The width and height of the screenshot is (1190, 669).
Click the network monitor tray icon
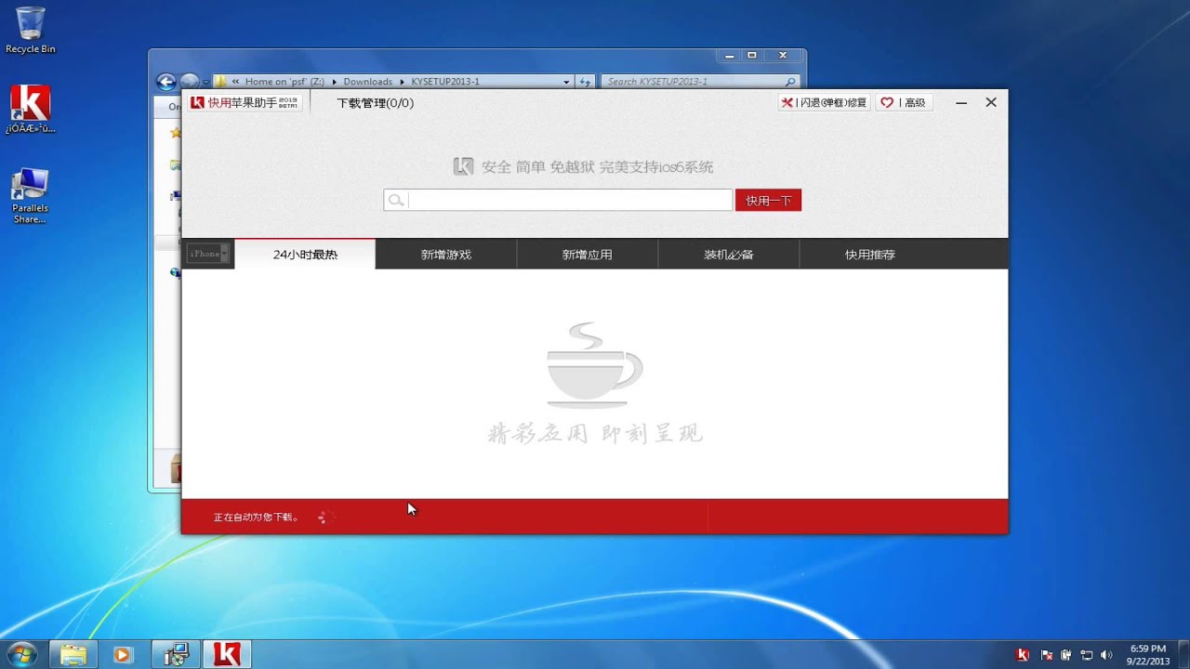point(1086,655)
